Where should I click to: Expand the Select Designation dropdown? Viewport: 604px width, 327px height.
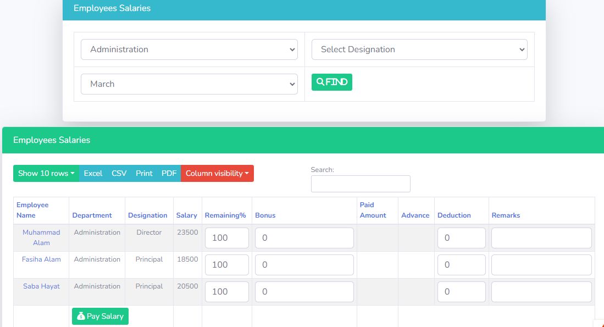419,49
